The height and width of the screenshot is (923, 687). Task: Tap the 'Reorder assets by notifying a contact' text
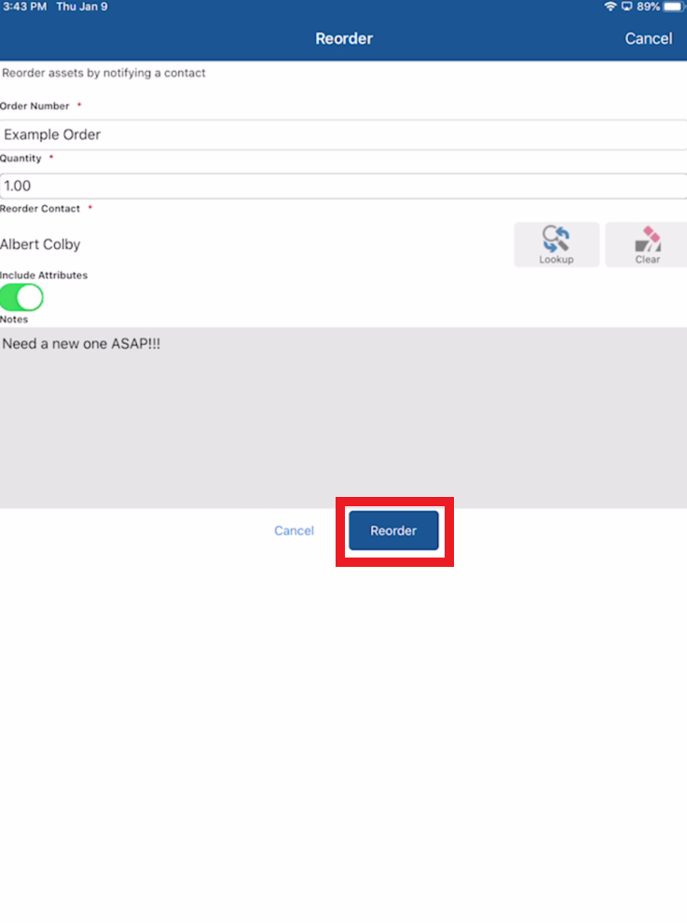(x=103, y=73)
